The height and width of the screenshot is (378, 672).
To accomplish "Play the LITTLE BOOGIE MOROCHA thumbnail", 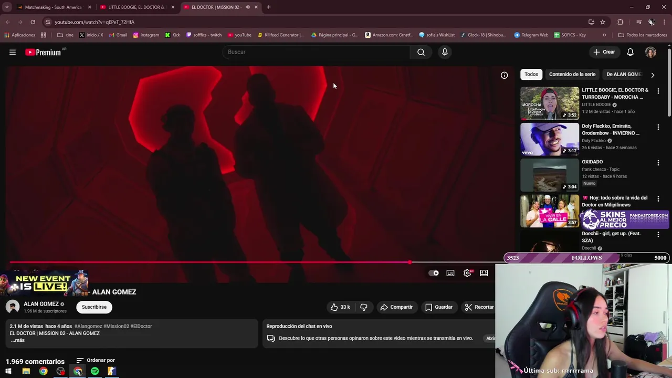I will 550,103.
